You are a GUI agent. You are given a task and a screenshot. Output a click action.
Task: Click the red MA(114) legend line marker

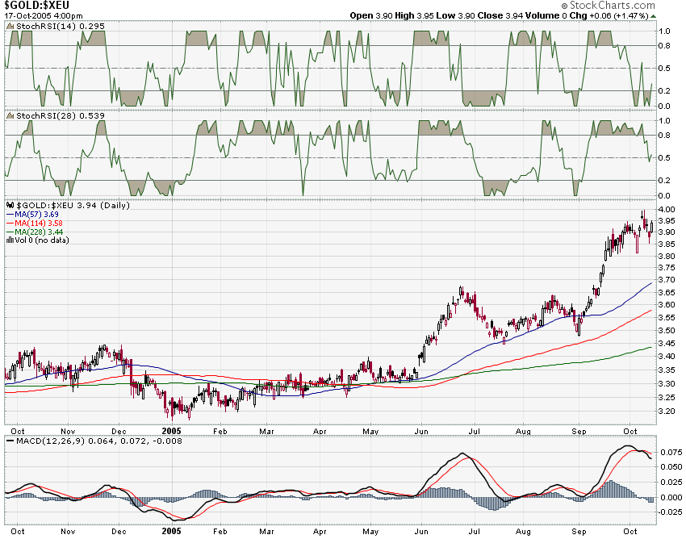tap(10, 223)
